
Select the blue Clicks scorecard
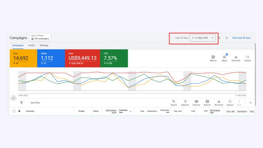point(51,58)
